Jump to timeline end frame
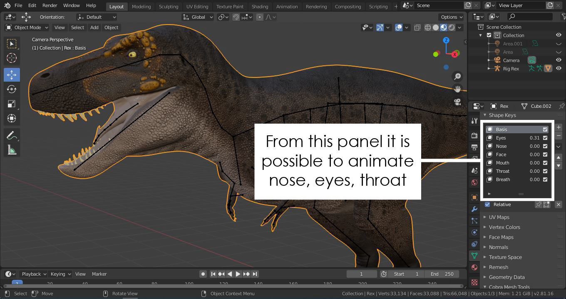This screenshot has width=566, height=299. pyautogui.click(x=255, y=274)
